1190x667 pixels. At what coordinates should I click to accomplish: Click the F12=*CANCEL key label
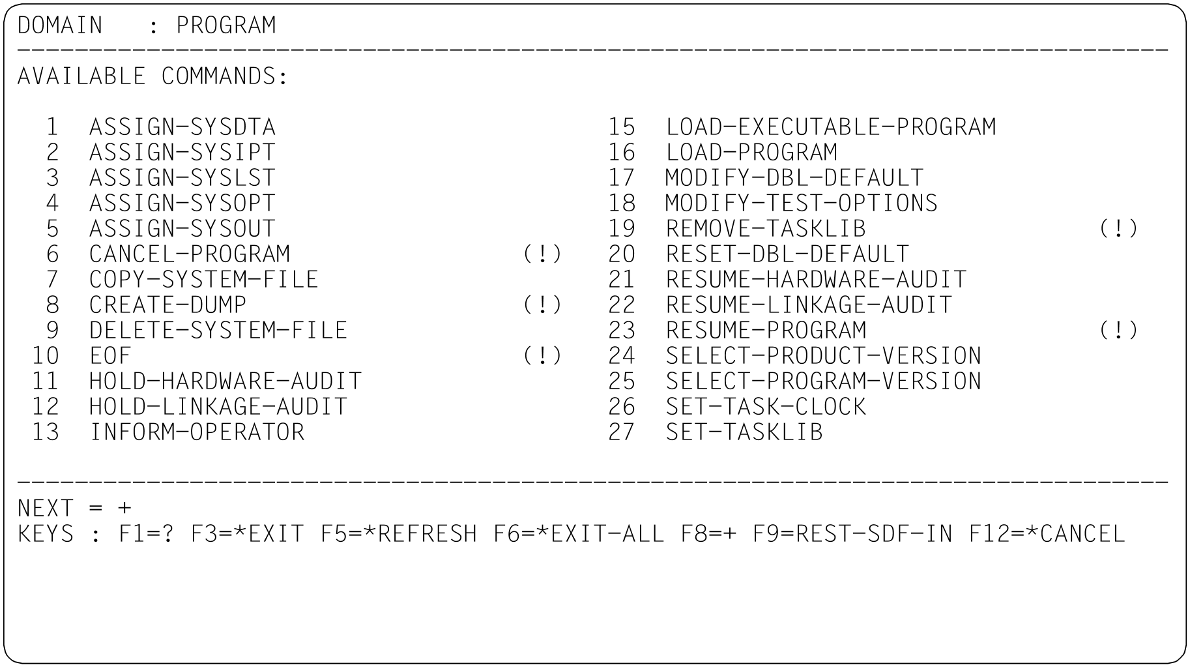tap(1047, 533)
